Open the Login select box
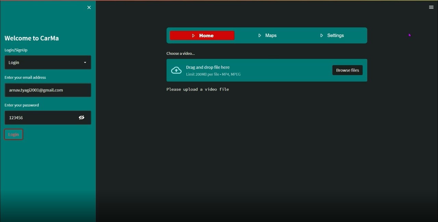 click(44, 63)
